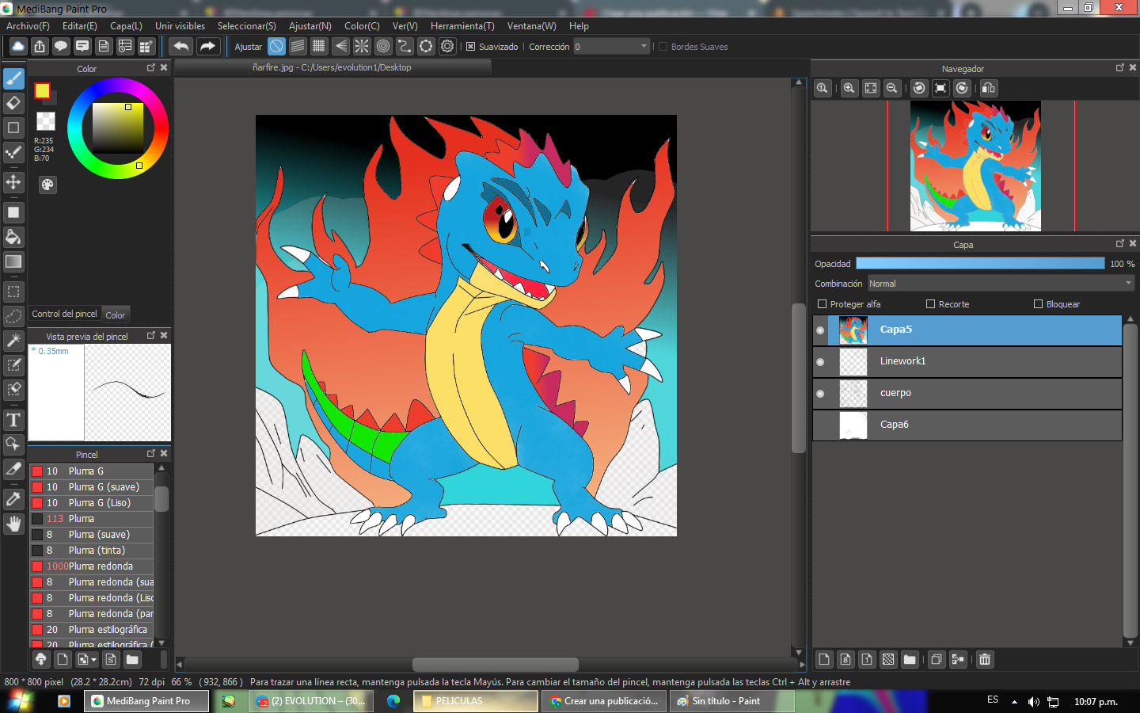
Task: Add a new layer folder
Action: pyautogui.click(x=910, y=659)
